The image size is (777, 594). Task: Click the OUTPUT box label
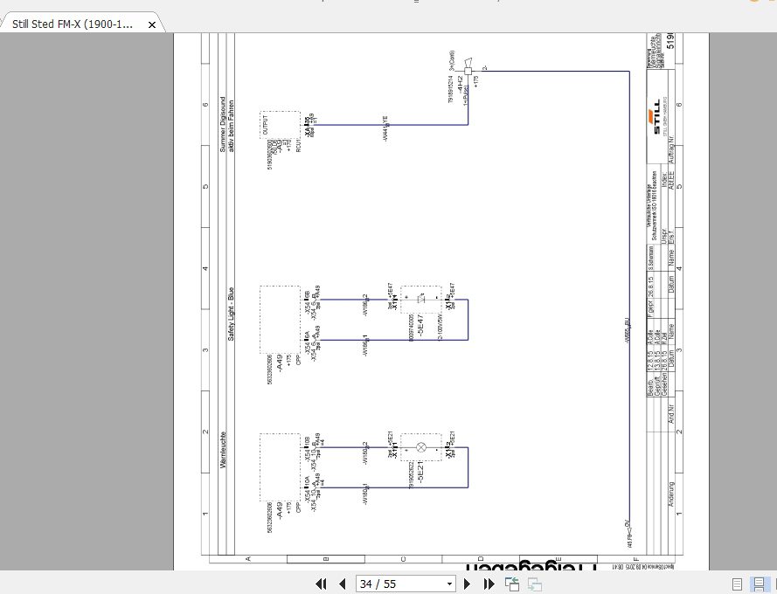click(266, 125)
